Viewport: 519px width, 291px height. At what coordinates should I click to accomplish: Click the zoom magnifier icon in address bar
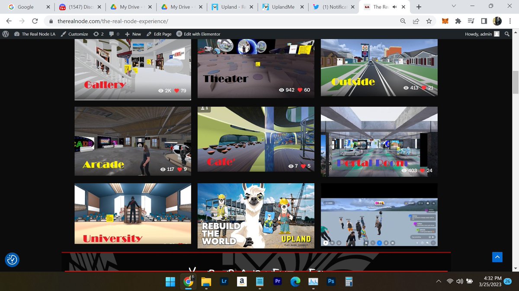point(403,21)
